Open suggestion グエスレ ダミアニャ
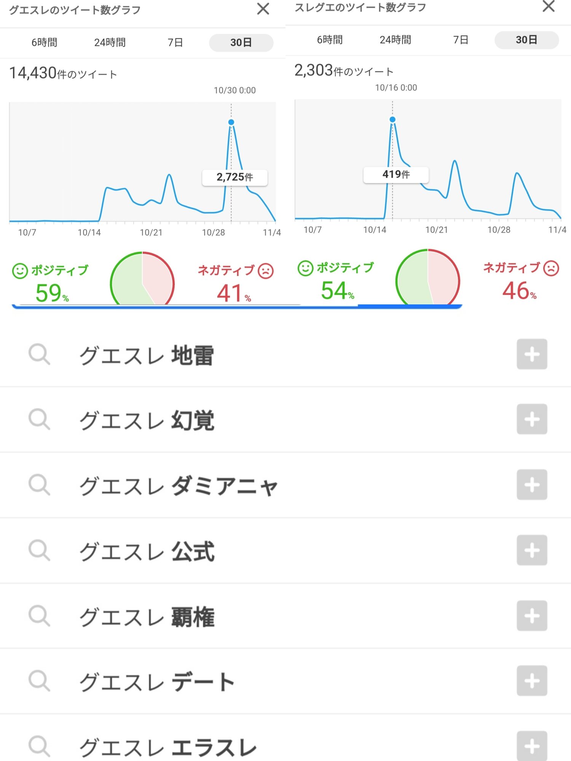The width and height of the screenshot is (571, 761). (x=178, y=486)
